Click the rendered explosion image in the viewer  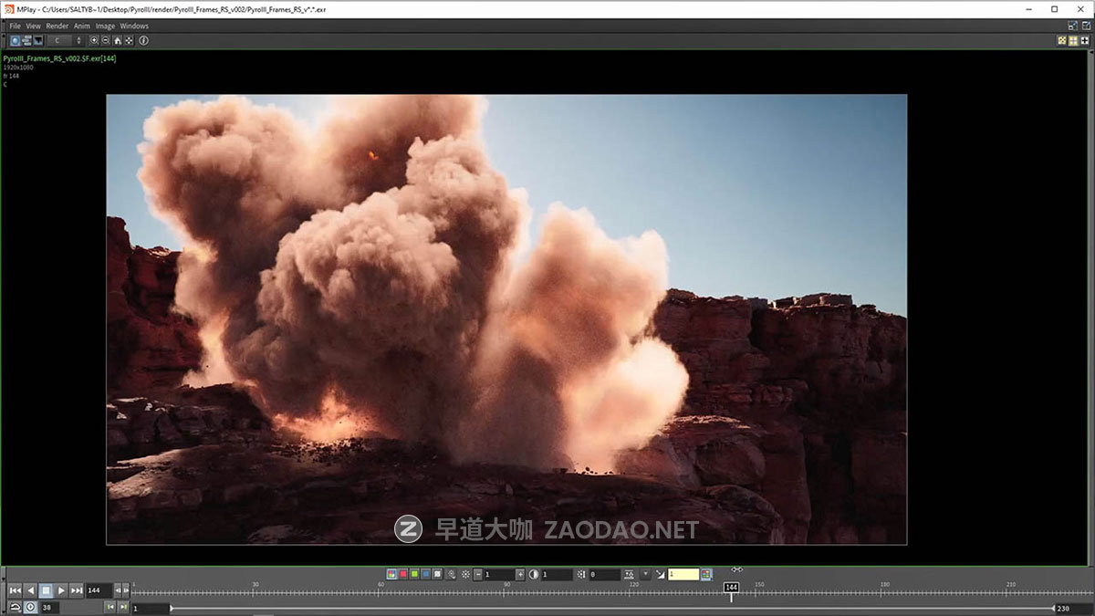(506, 319)
